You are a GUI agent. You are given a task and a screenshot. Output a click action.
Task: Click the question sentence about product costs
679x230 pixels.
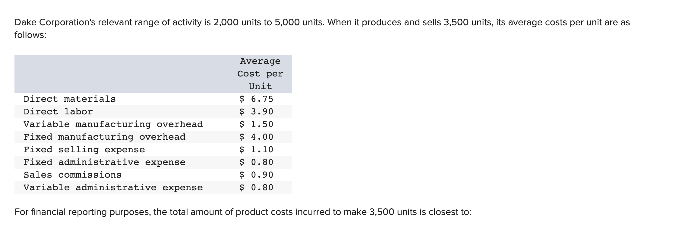tap(243, 212)
